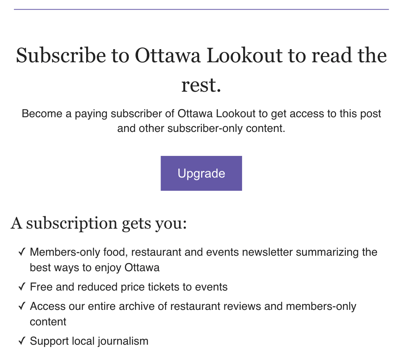Click 'and other subscriber-only content.' text line
Viewport: 403px width, 359px height.
(201, 128)
